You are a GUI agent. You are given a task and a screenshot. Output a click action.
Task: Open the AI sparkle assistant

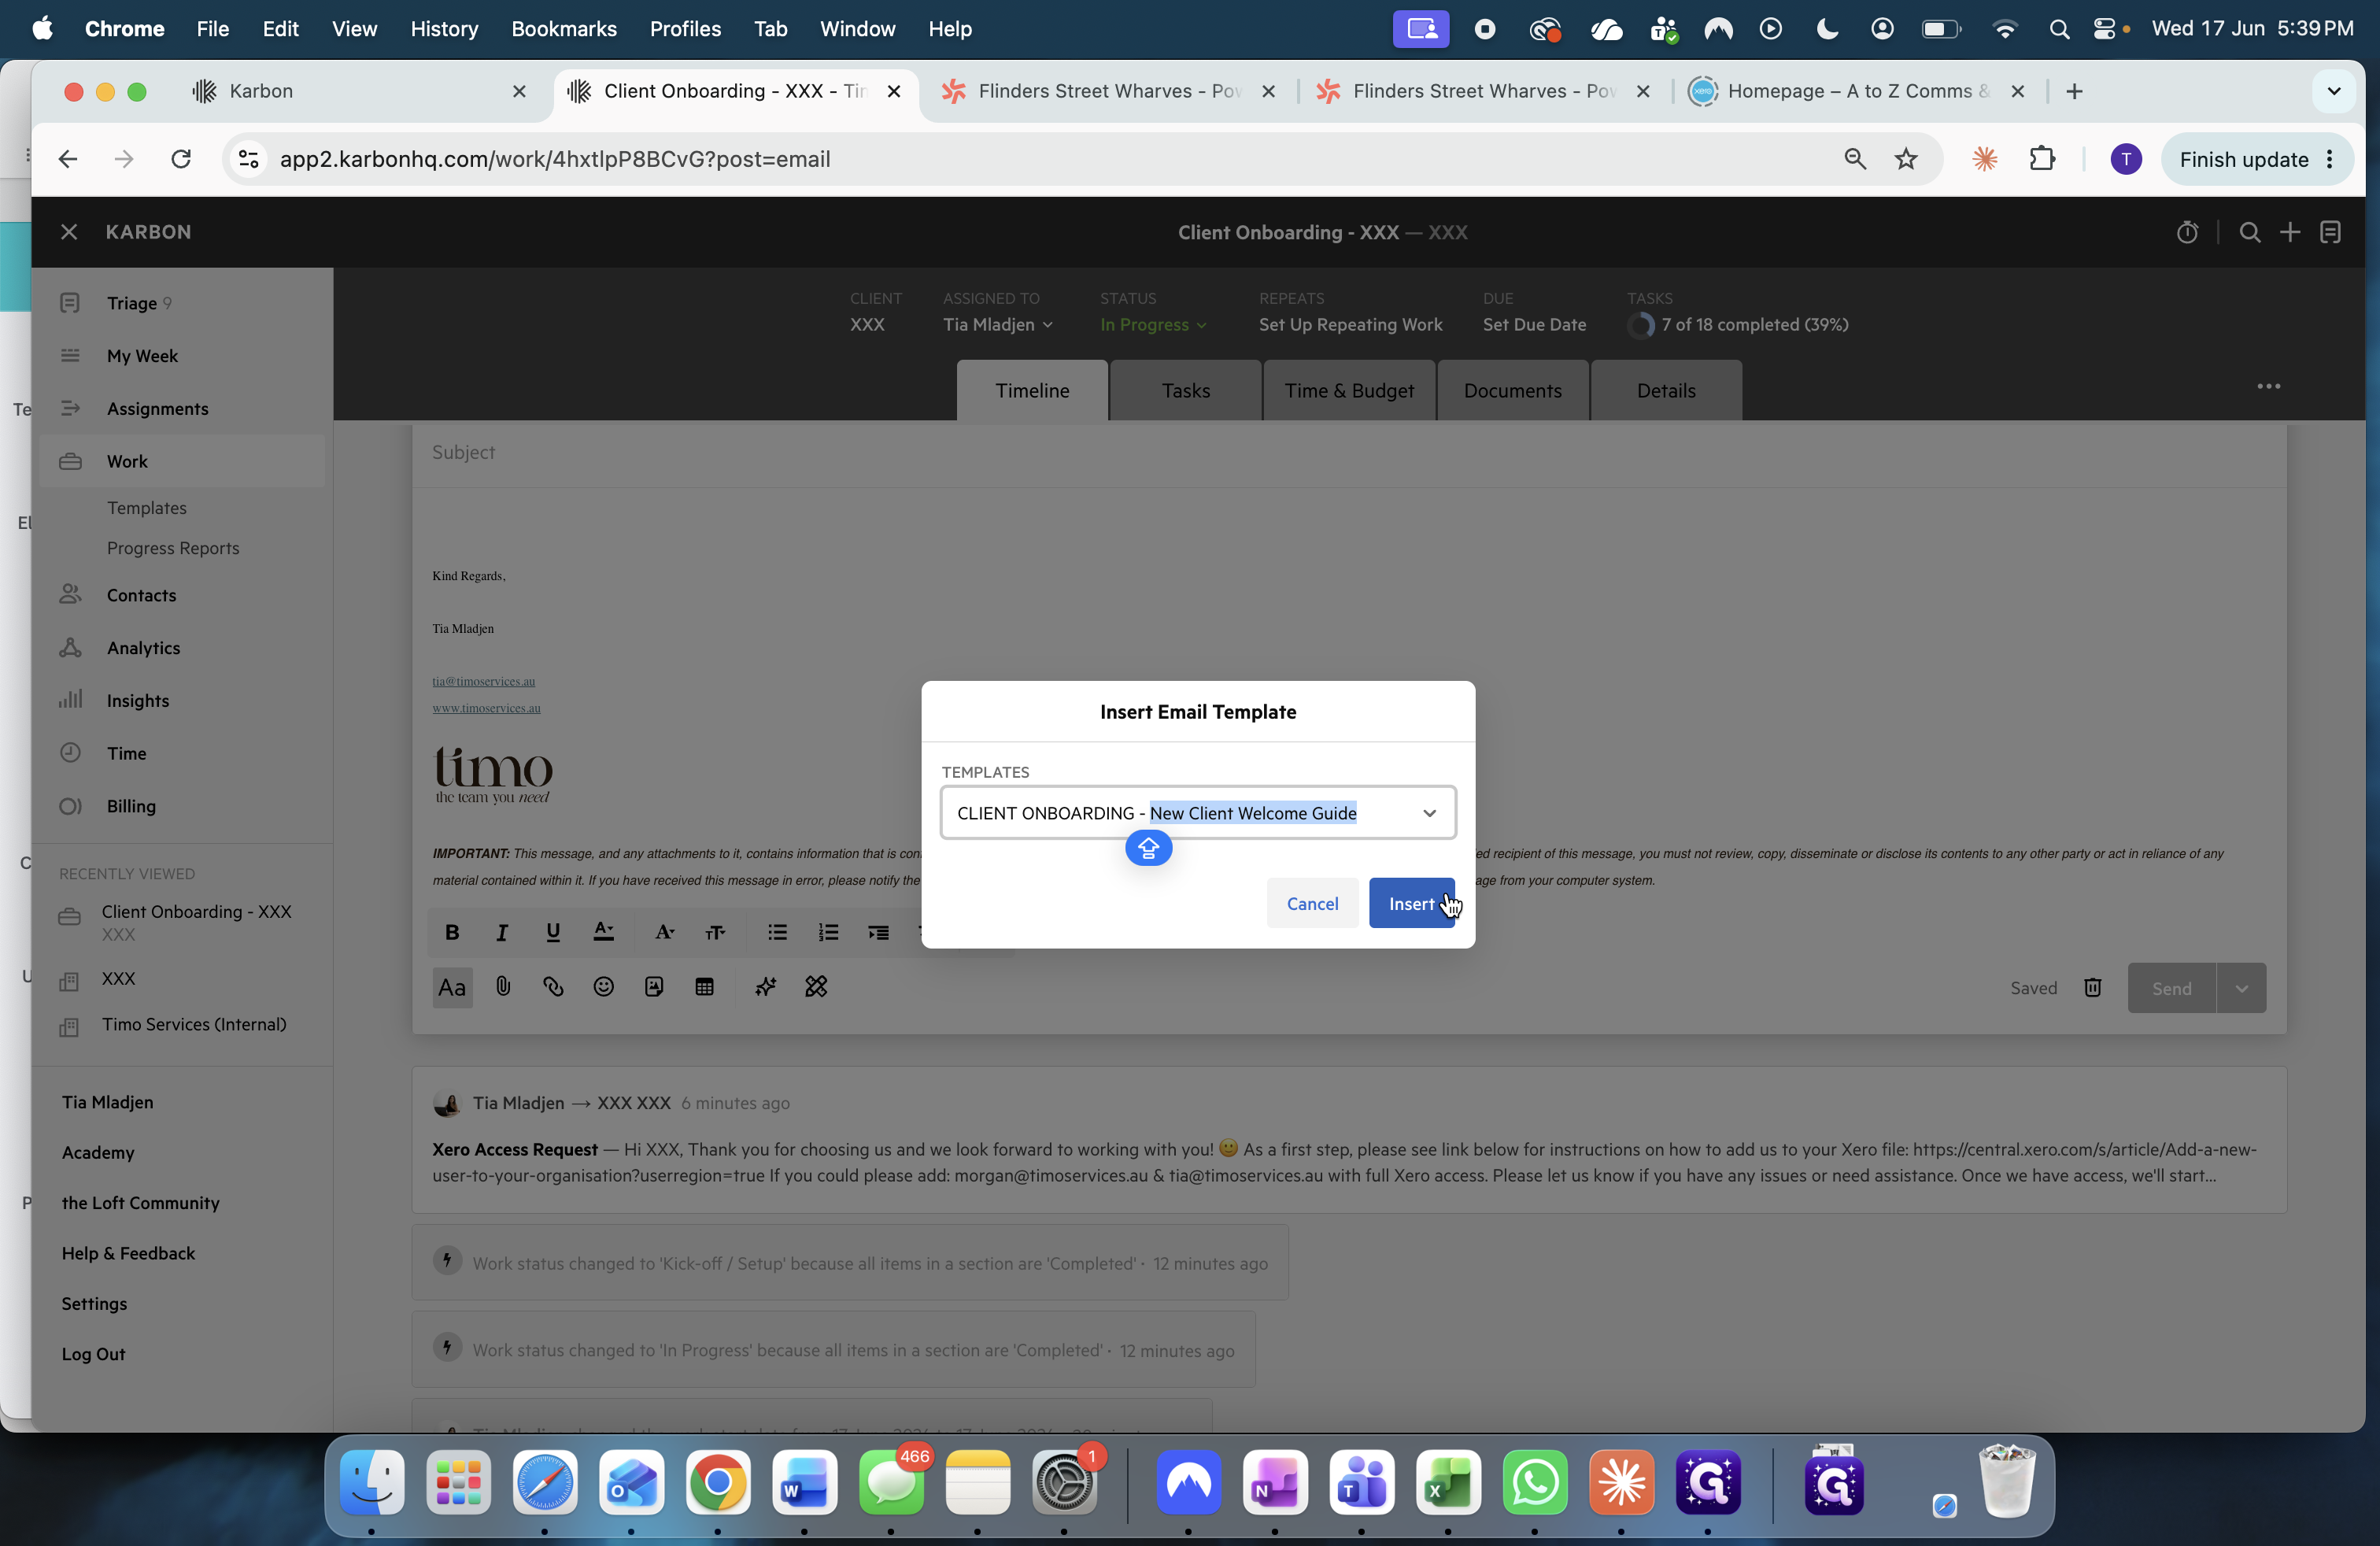pyautogui.click(x=766, y=987)
